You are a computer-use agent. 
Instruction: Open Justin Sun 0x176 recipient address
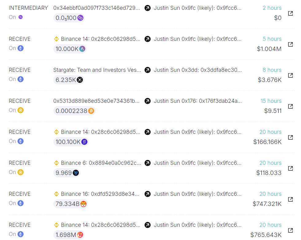(198, 101)
